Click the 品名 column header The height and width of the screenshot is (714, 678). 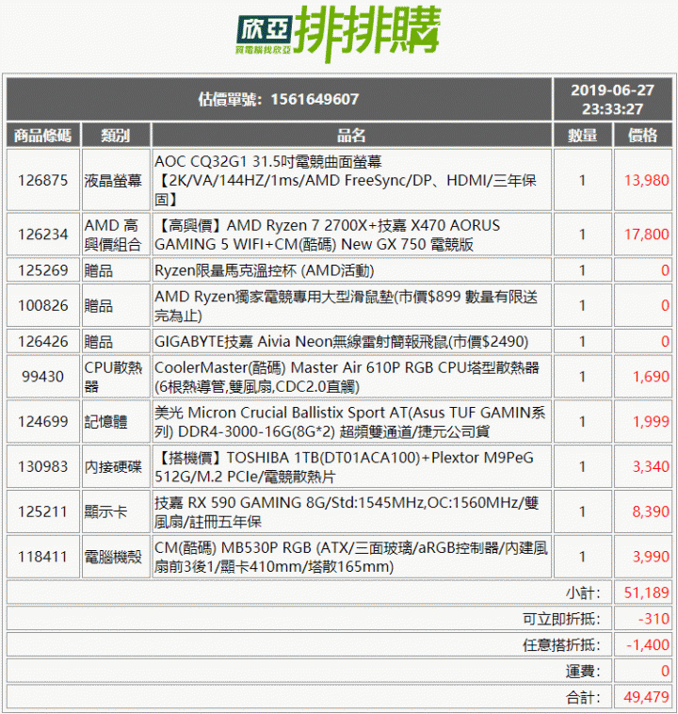(x=351, y=136)
